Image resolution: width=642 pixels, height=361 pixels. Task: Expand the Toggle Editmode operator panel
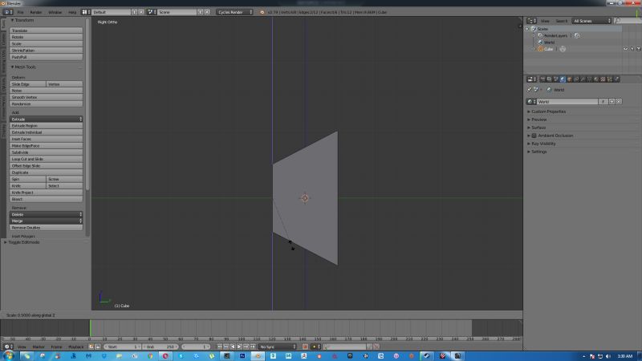[22, 242]
